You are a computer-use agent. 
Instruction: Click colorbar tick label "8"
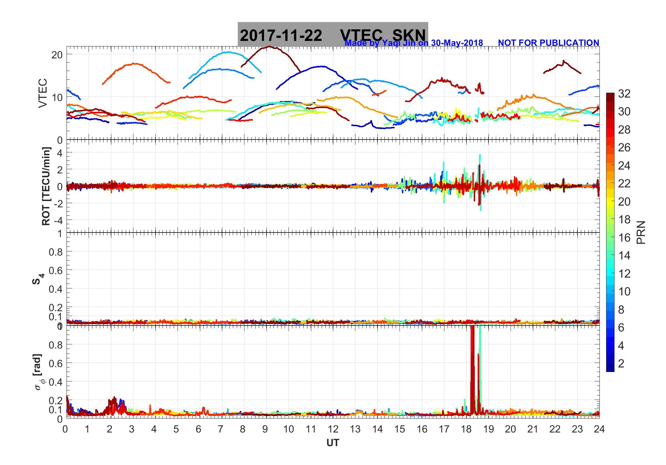pos(621,309)
